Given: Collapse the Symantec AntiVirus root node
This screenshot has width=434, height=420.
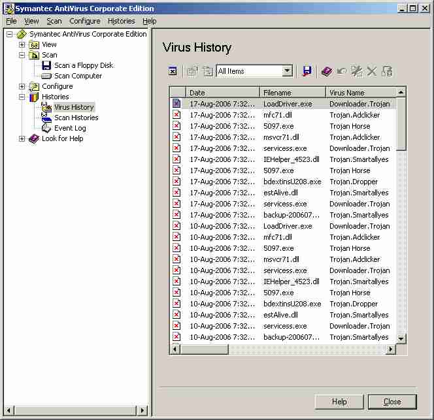Looking at the screenshot, I should (x=9, y=34).
